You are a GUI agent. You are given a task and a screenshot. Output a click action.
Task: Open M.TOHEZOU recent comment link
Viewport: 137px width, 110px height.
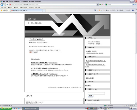pyautogui.click(x=96, y=61)
